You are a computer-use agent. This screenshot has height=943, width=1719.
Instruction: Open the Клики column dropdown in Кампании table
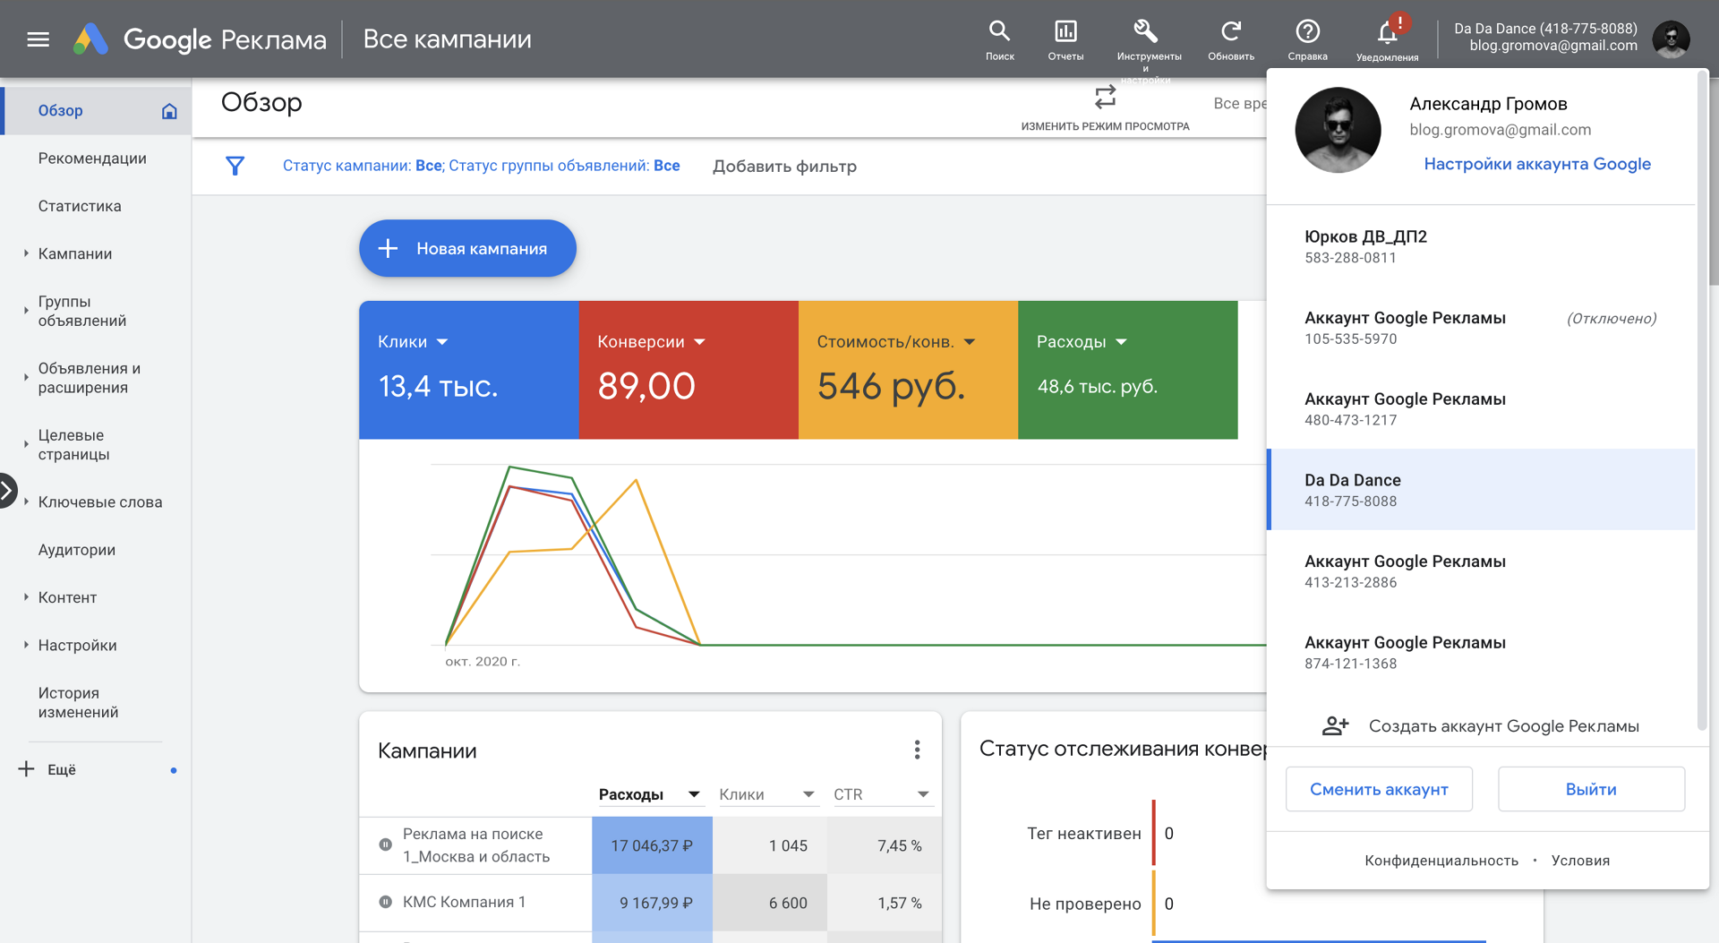coord(808,794)
